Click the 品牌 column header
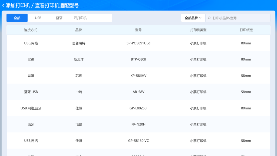This screenshot has width=277, height=156. 78,30
